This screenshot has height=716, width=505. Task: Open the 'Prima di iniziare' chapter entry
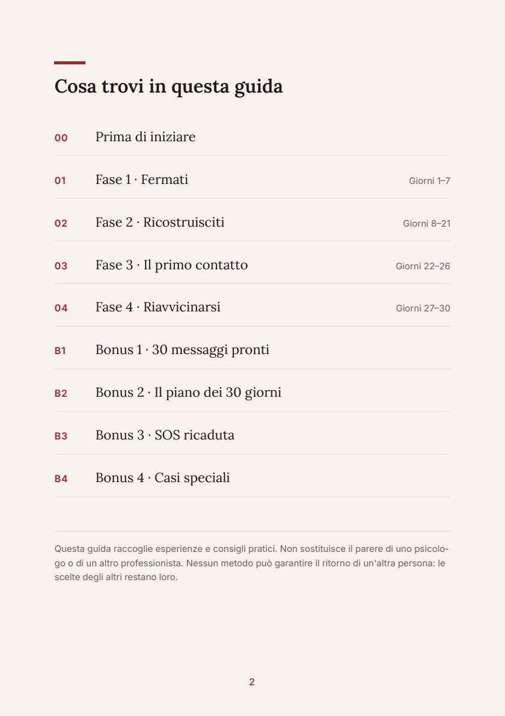(252, 137)
